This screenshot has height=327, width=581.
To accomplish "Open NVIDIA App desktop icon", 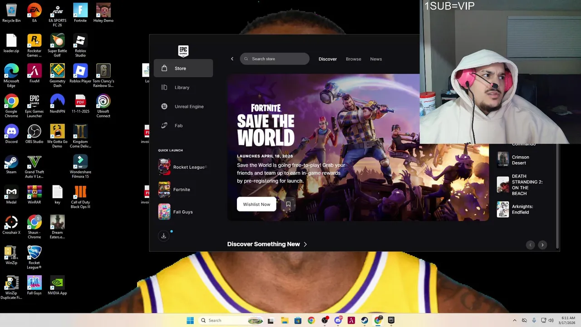I will pos(57,286).
